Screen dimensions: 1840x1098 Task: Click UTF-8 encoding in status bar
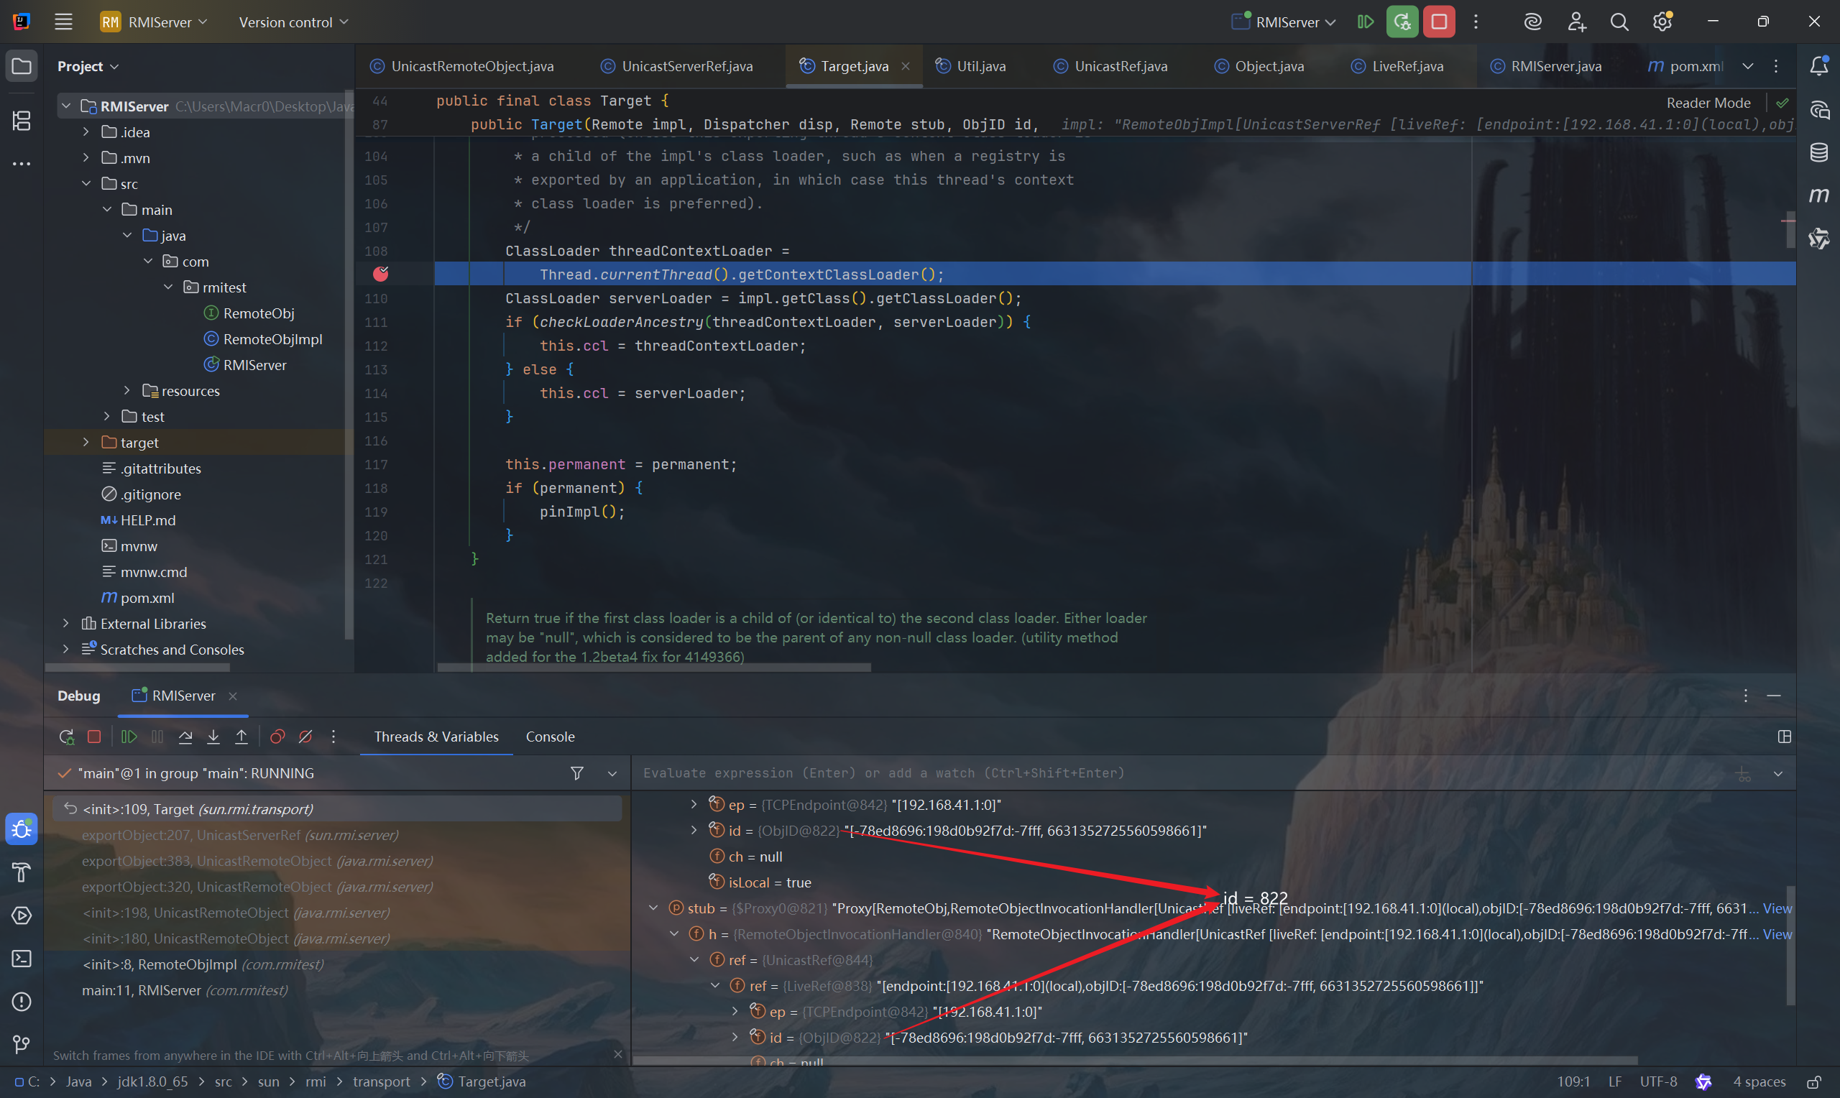pos(1658,1081)
